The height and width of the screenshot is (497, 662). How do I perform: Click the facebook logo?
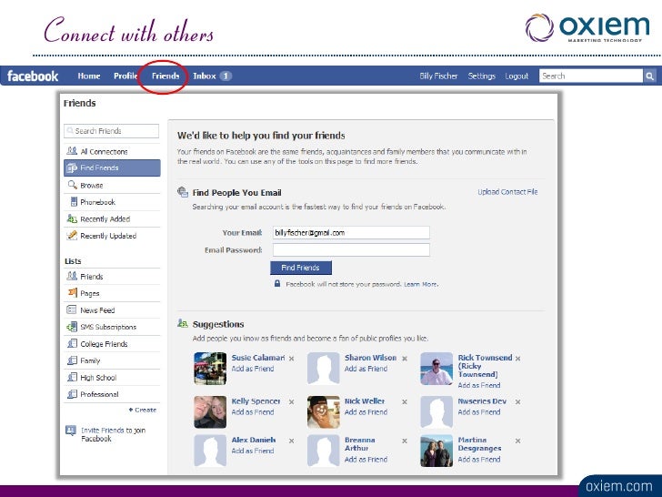tap(33, 76)
